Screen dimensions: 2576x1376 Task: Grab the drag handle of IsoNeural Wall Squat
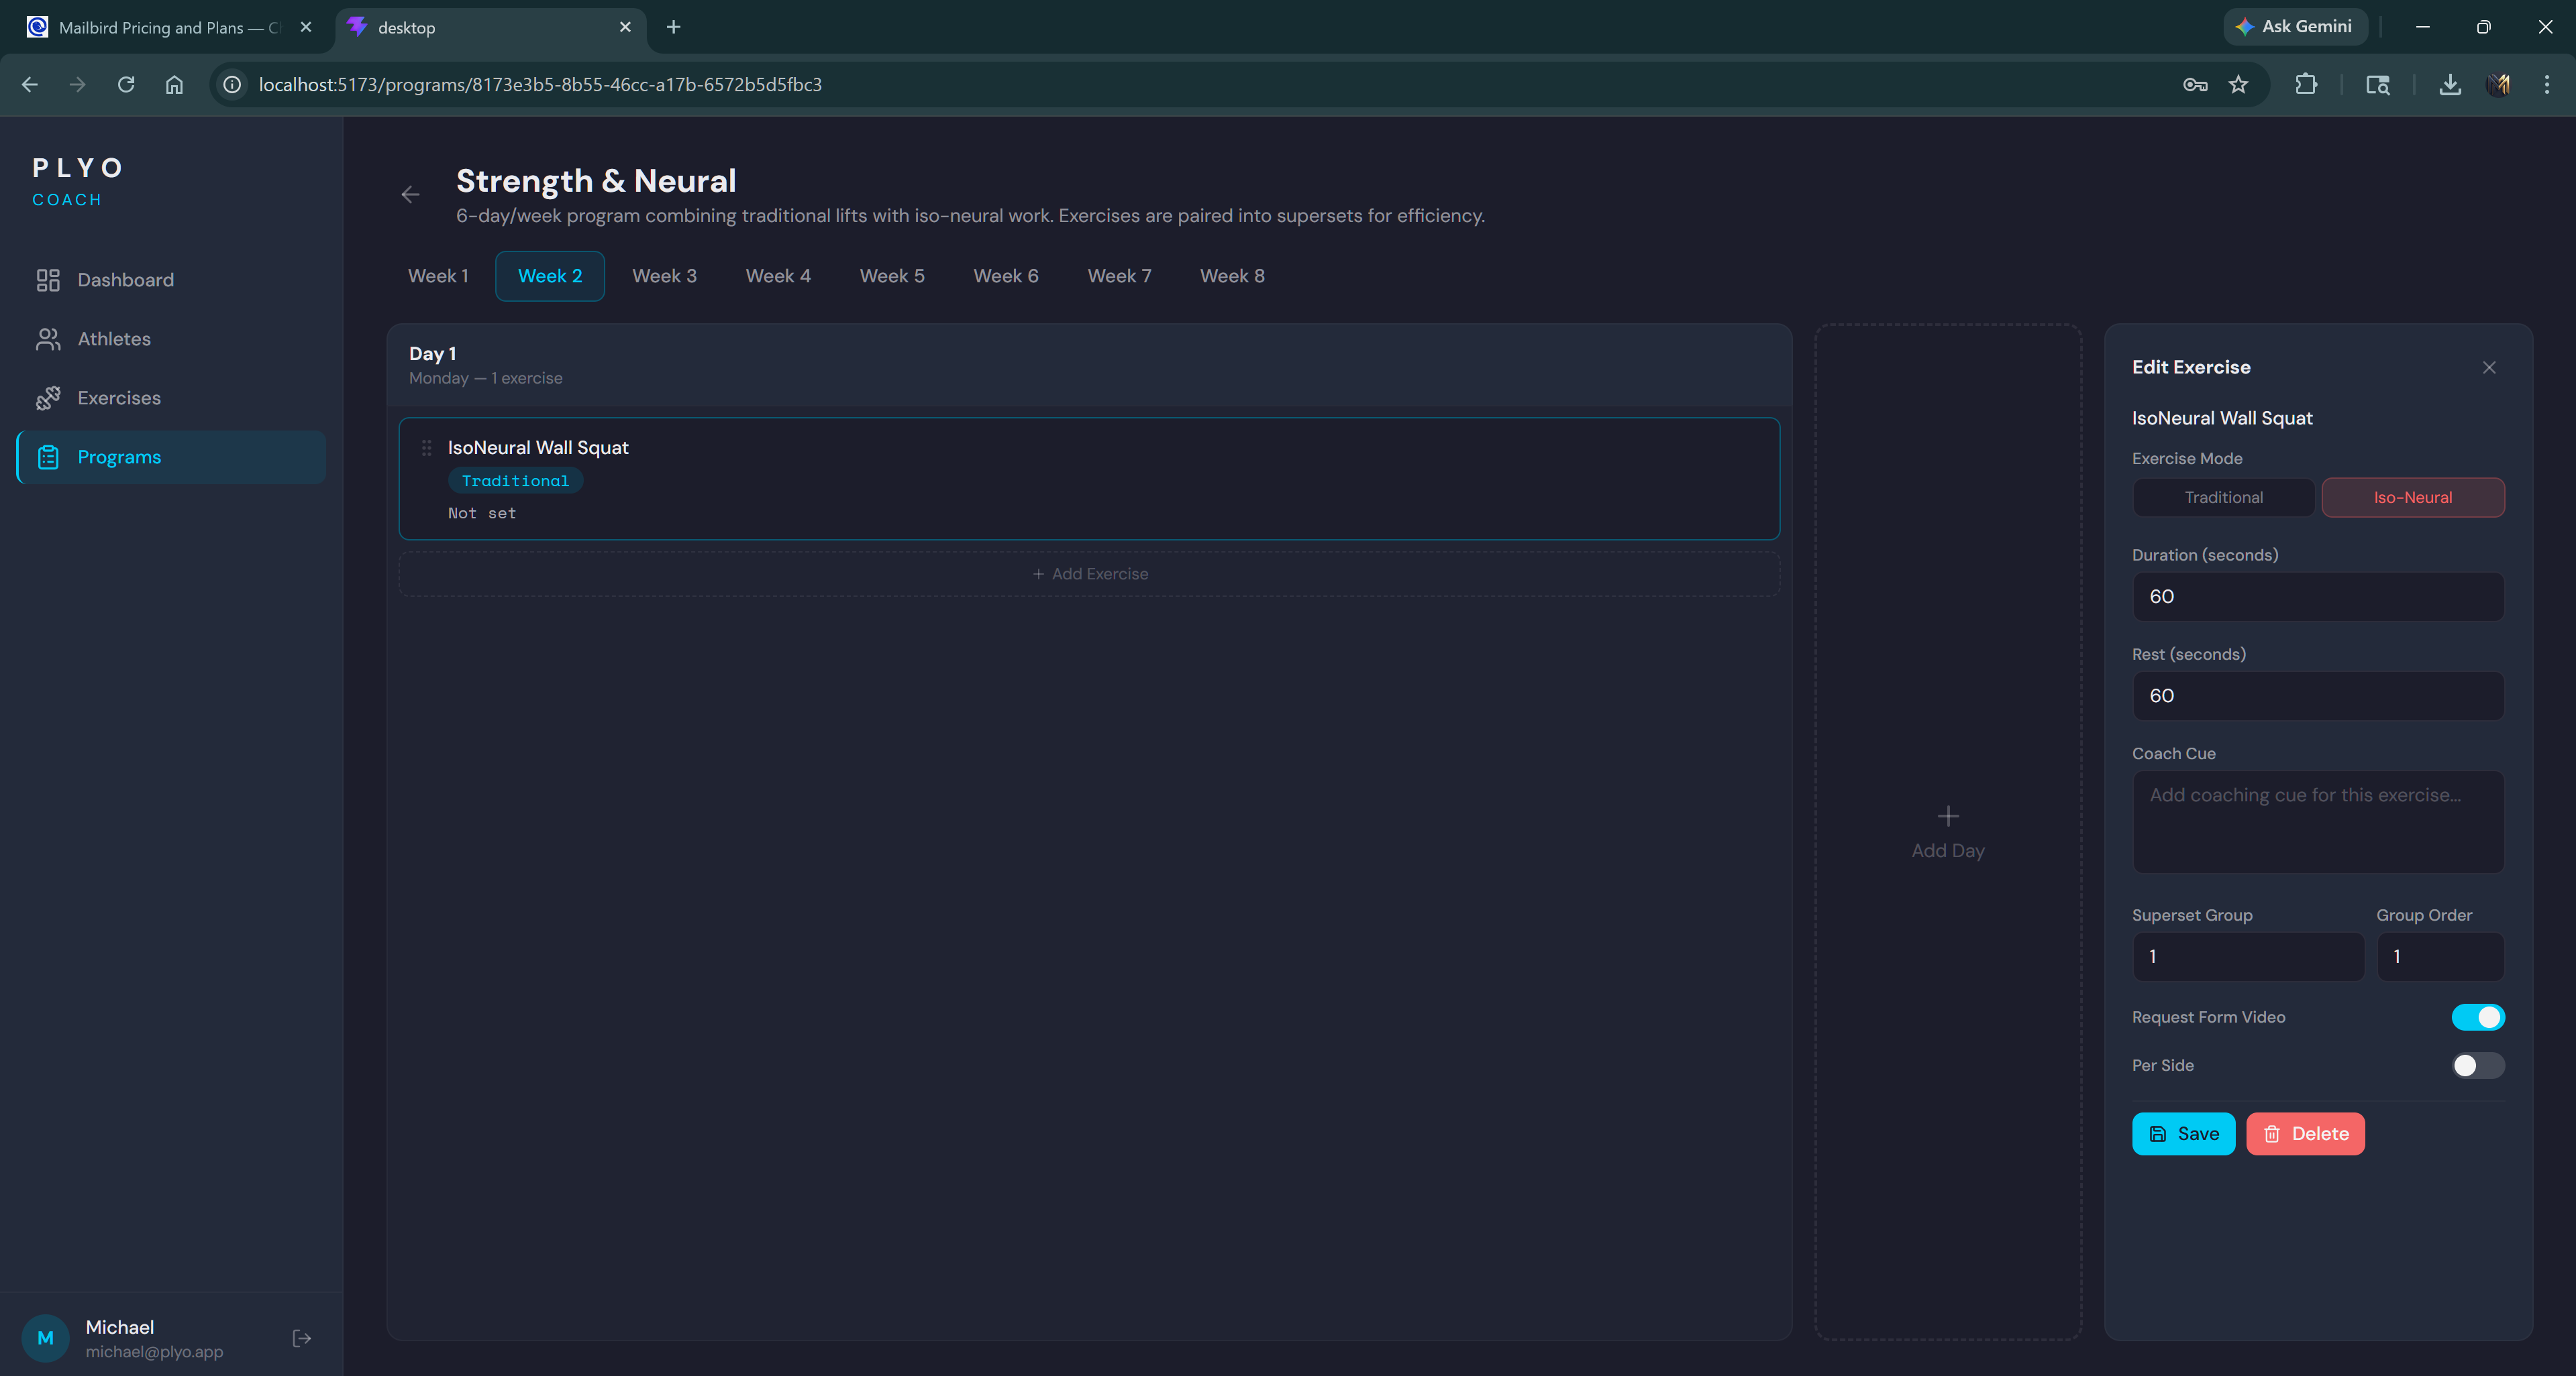click(427, 448)
